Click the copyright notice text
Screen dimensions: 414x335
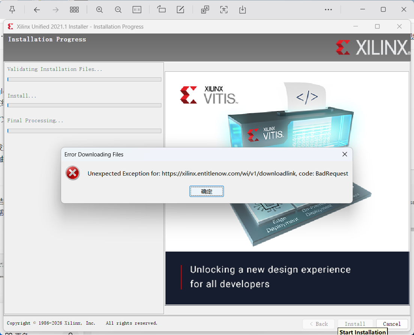coord(82,323)
